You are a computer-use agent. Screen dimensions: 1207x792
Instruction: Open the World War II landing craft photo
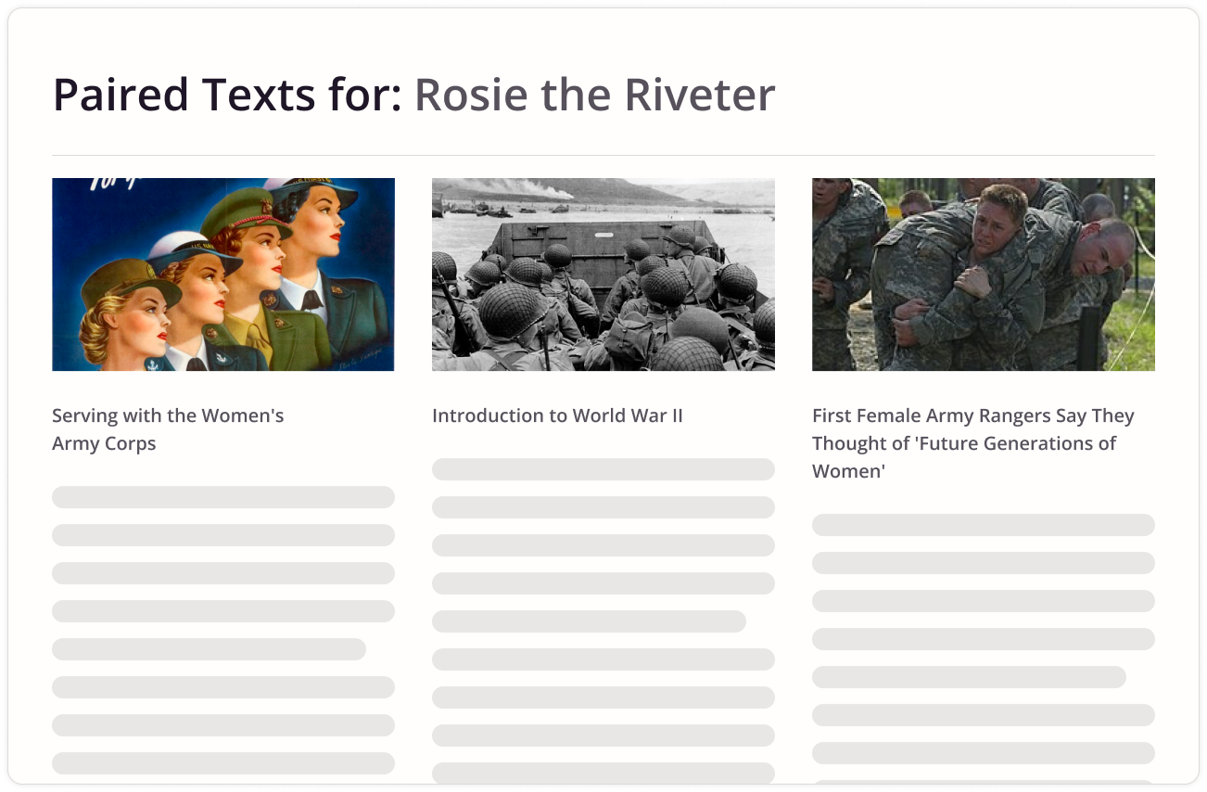point(603,275)
